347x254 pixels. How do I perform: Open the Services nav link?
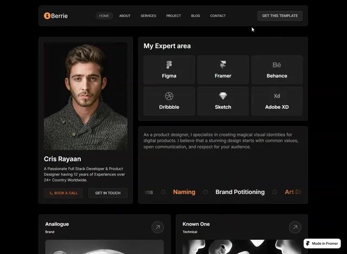pos(148,16)
